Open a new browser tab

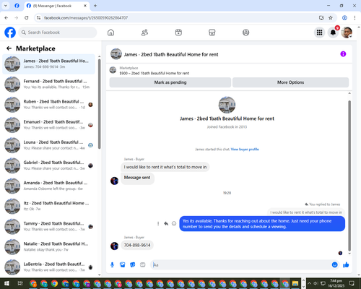(95, 6)
